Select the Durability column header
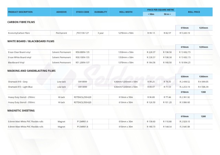 coord(100,12)
